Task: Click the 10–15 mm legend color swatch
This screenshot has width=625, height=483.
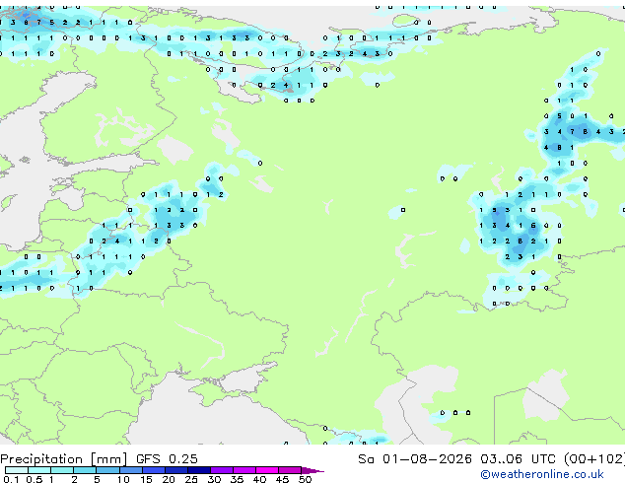Action: tap(130, 470)
